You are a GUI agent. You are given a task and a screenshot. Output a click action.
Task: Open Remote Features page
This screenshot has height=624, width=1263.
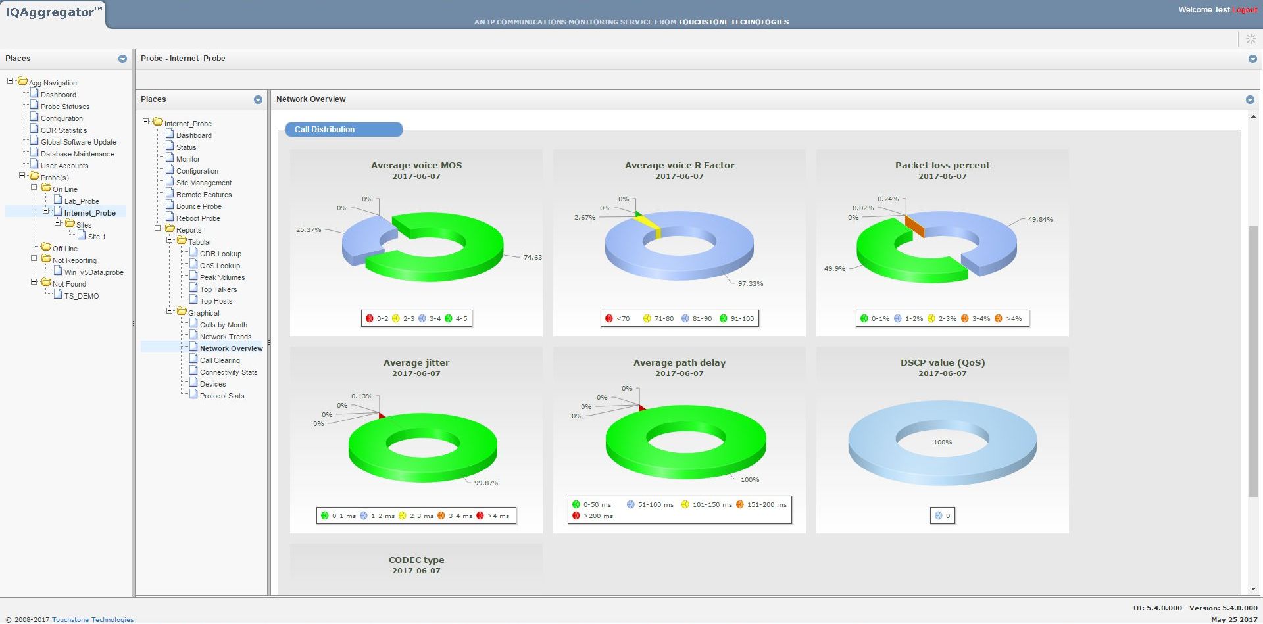[x=204, y=195]
